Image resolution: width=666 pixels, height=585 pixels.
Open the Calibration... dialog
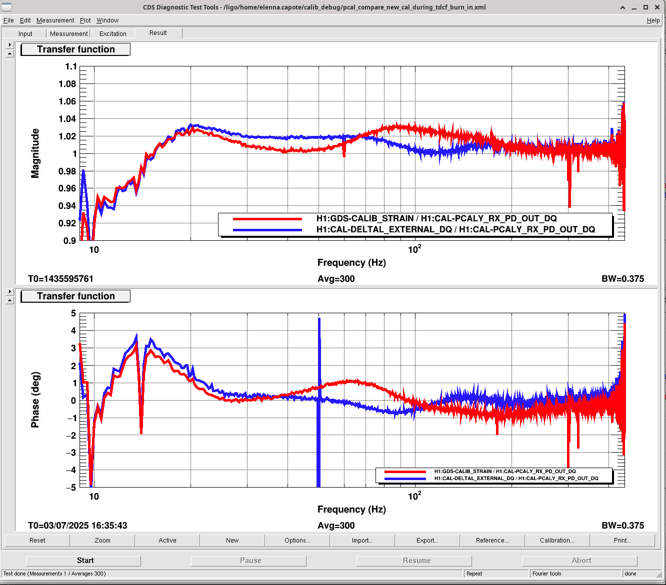557,541
